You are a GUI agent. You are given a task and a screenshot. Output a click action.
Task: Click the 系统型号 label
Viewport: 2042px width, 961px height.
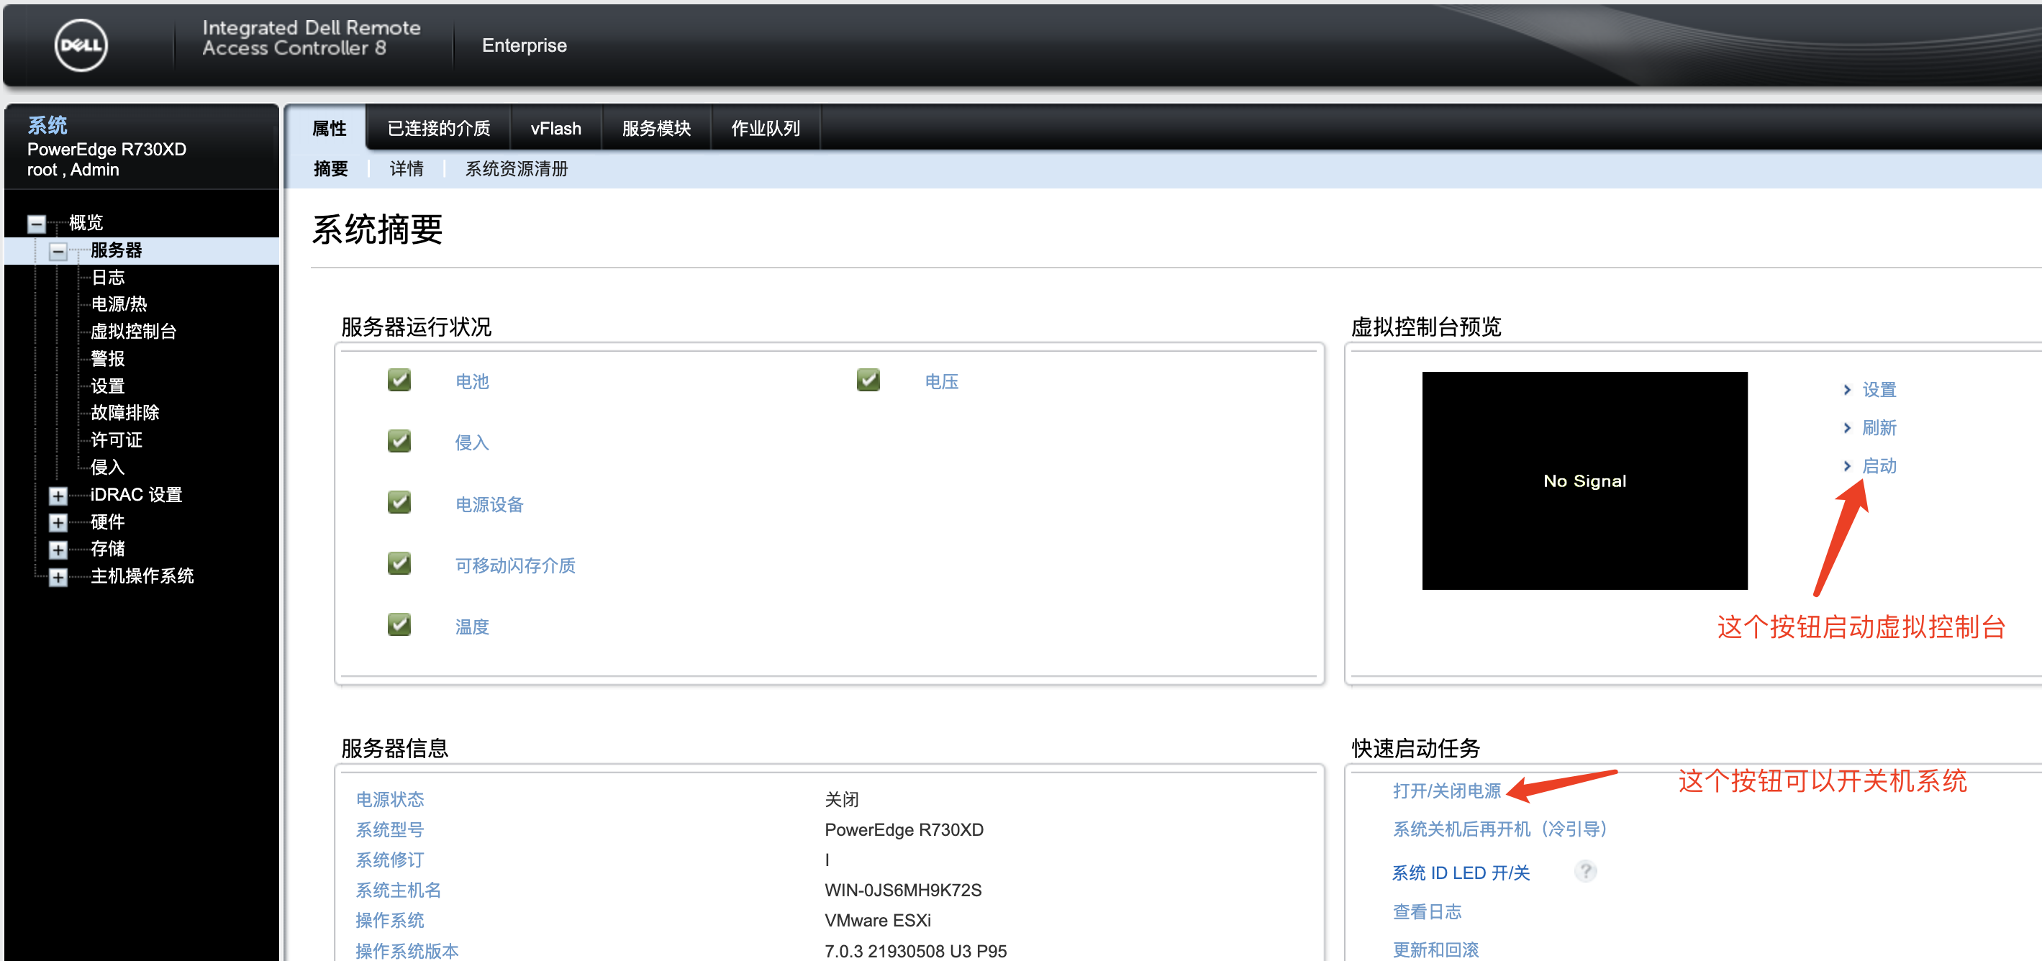click(x=390, y=829)
